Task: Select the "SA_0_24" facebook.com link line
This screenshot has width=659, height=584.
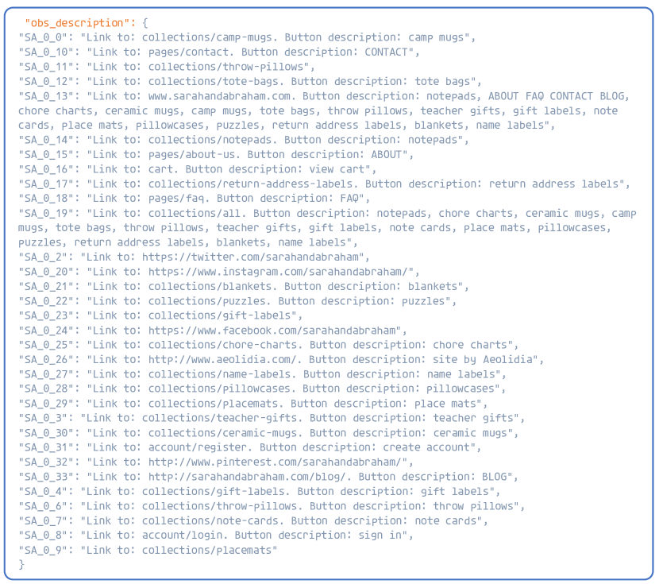Action: click(213, 331)
